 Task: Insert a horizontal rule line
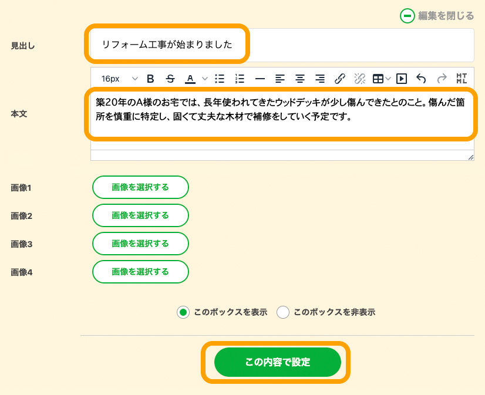point(260,79)
